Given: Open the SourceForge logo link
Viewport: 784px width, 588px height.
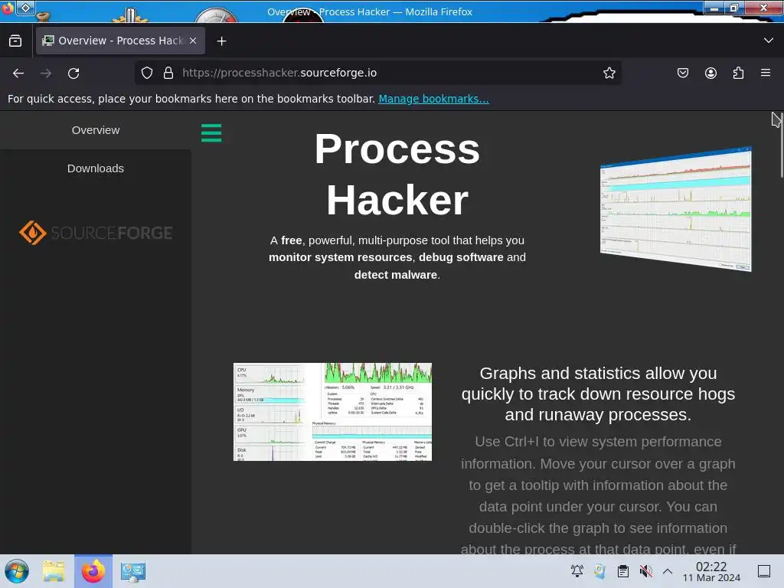Looking at the screenshot, I should (x=96, y=233).
